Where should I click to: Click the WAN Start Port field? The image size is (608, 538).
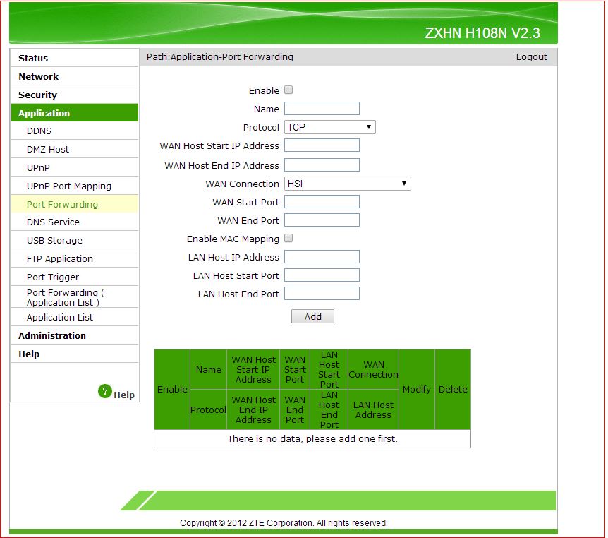(322, 201)
